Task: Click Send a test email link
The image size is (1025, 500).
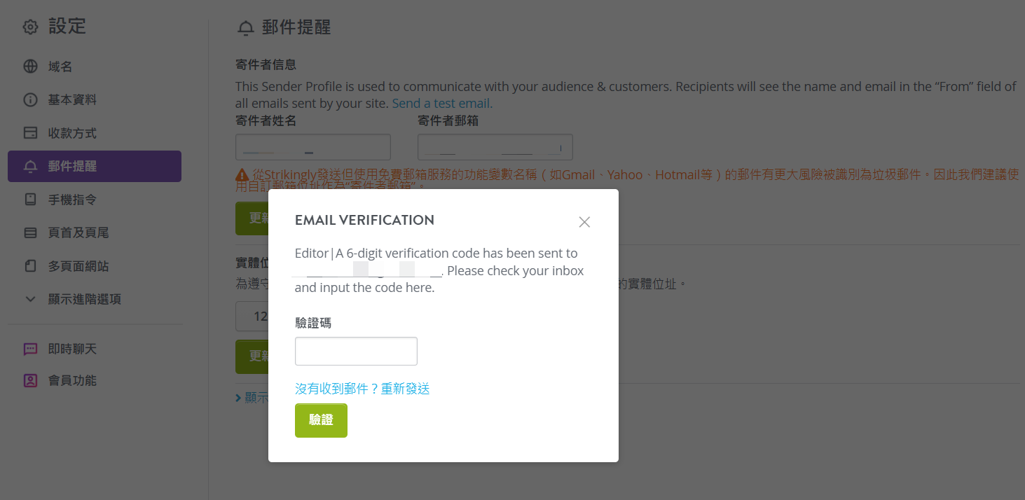Action: click(442, 104)
